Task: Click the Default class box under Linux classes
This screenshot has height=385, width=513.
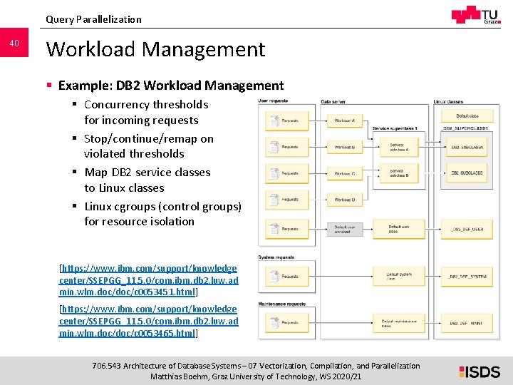Action: 467,116
